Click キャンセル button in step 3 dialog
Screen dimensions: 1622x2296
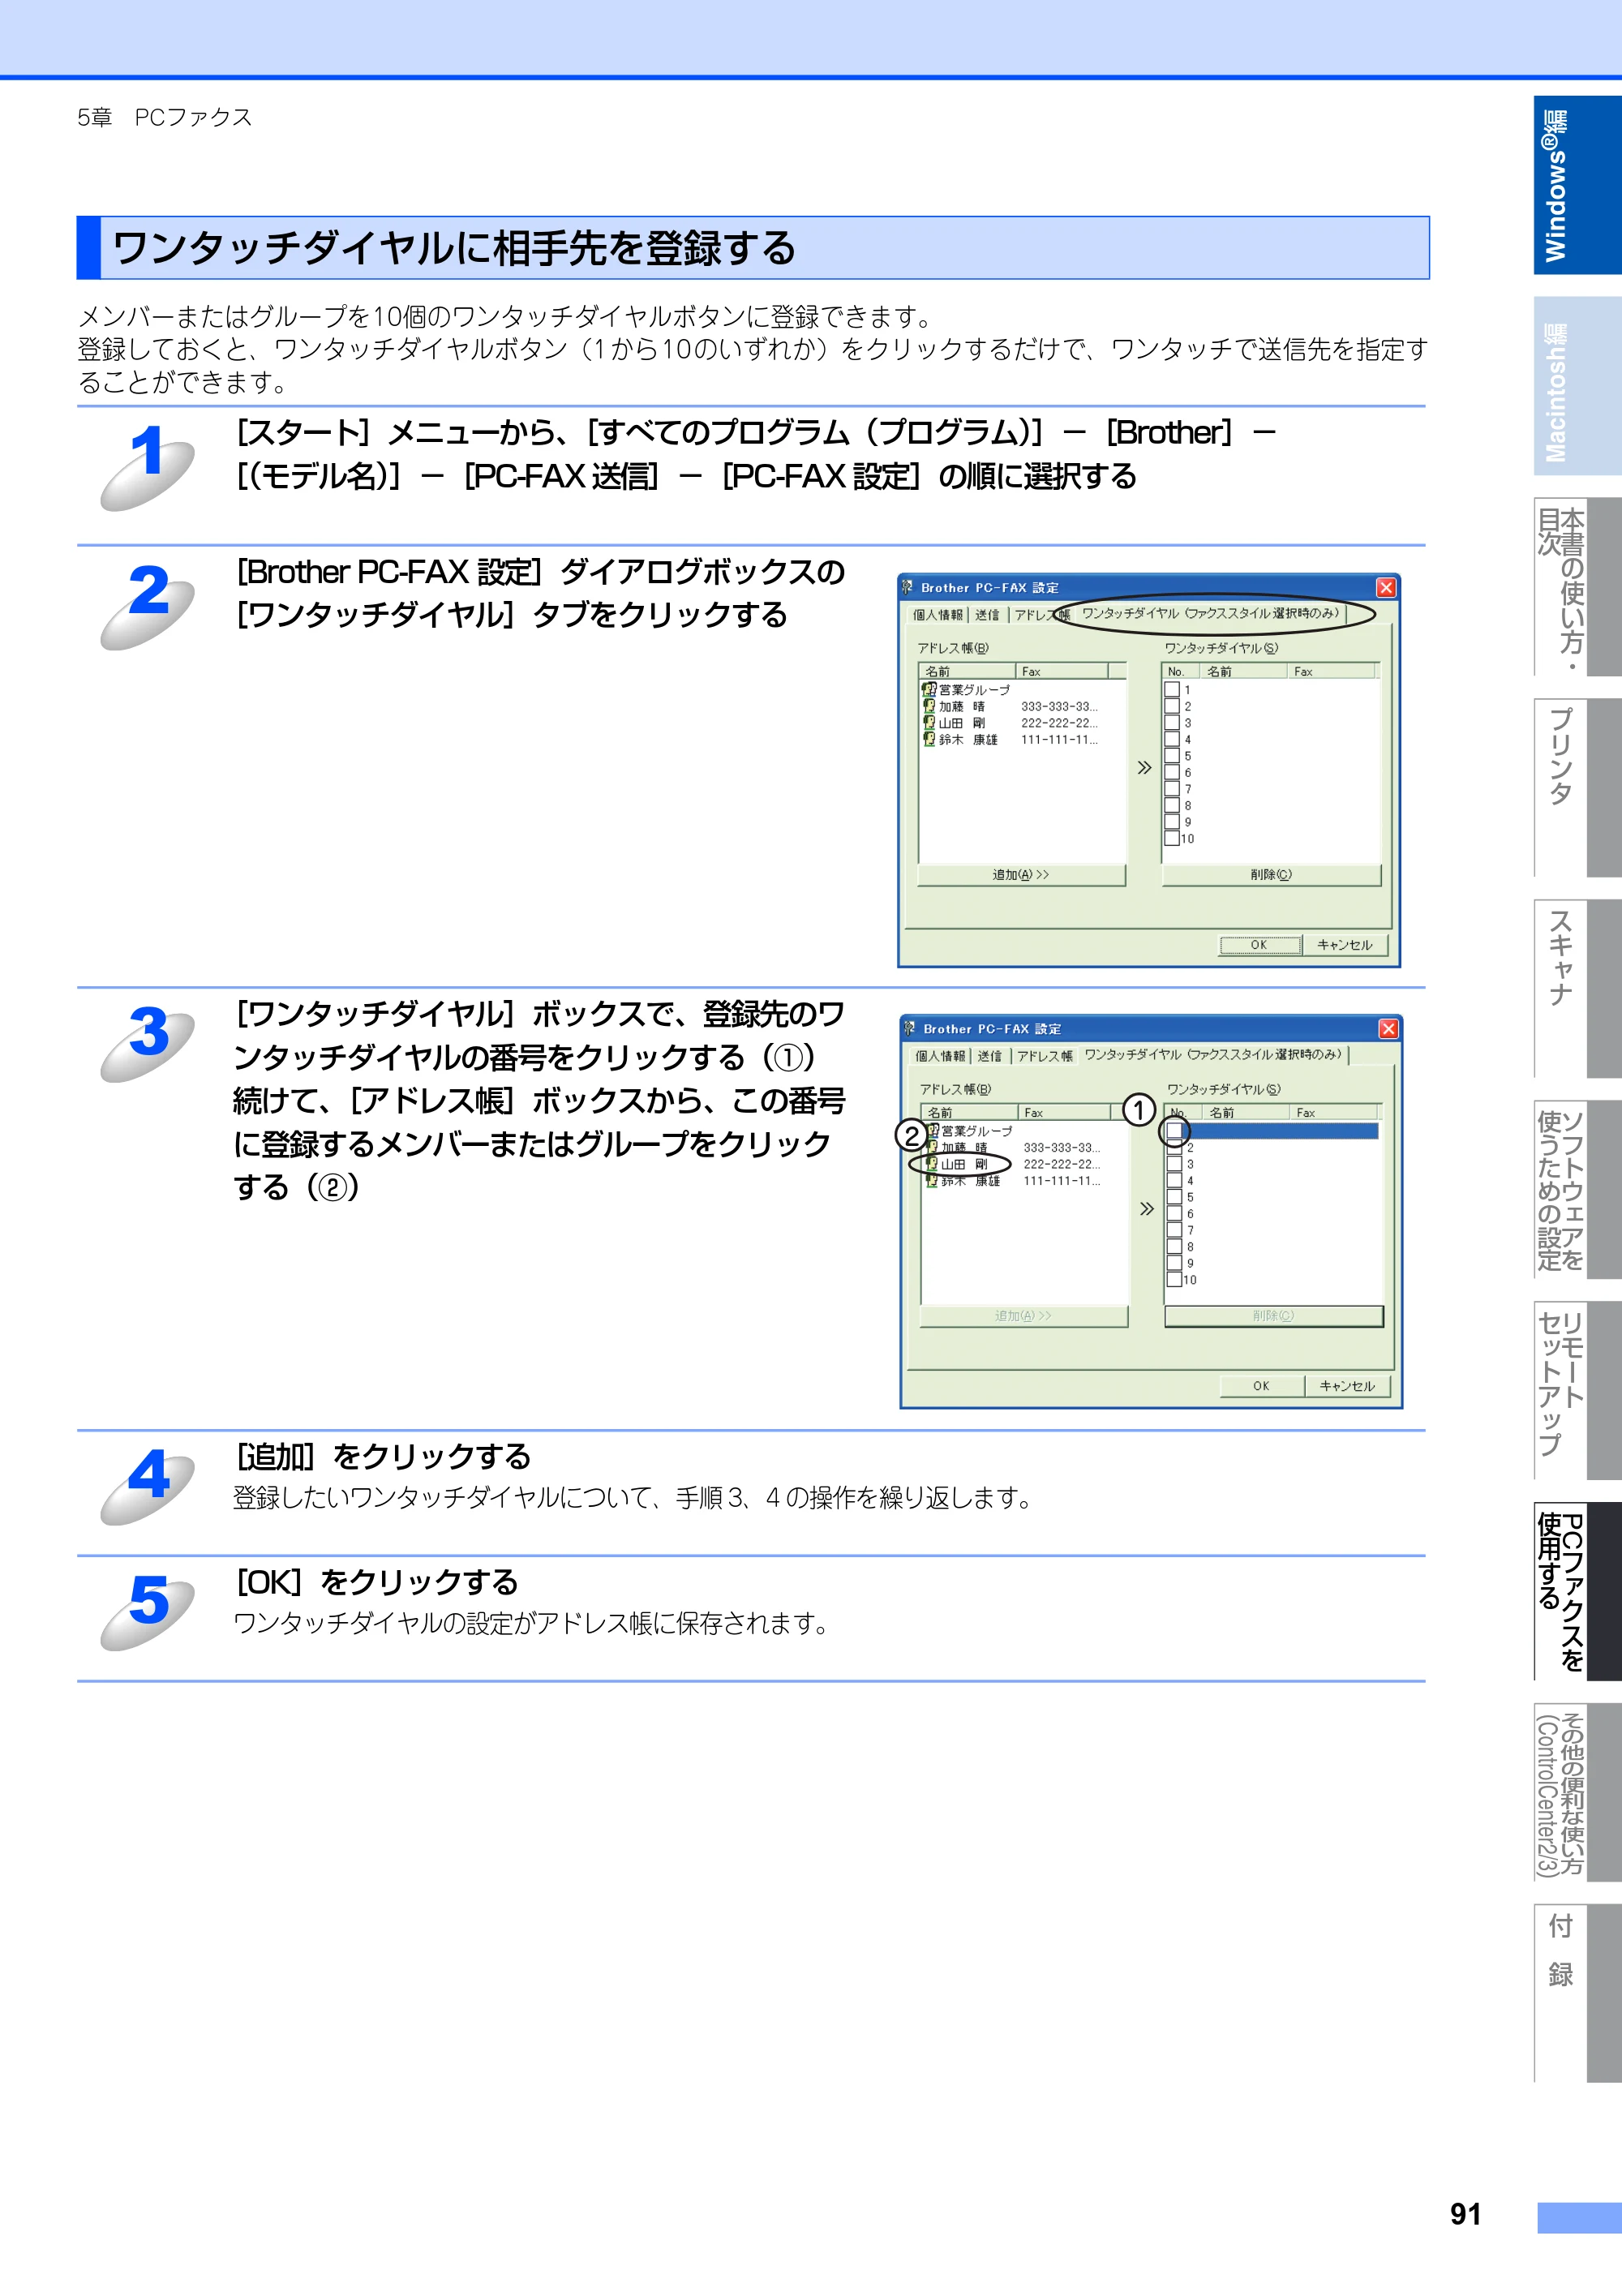[1347, 1386]
